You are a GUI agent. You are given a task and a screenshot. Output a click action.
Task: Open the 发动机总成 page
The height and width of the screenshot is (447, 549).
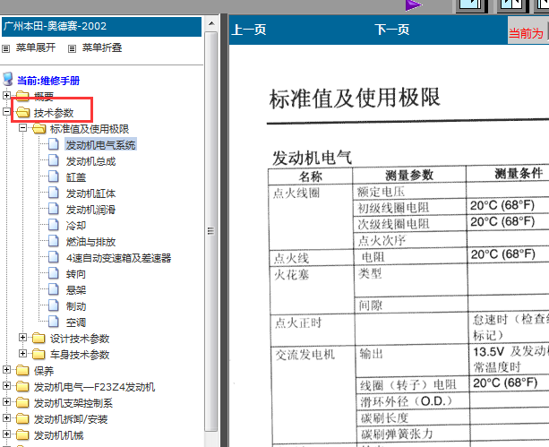tap(90, 161)
